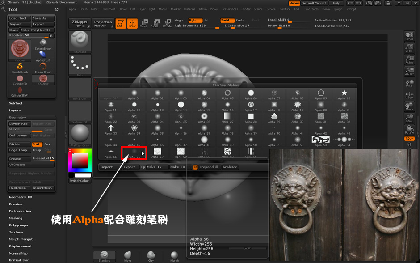The height and width of the screenshot is (263, 420).
Task: Open the Document menu
Action: point(109,9)
